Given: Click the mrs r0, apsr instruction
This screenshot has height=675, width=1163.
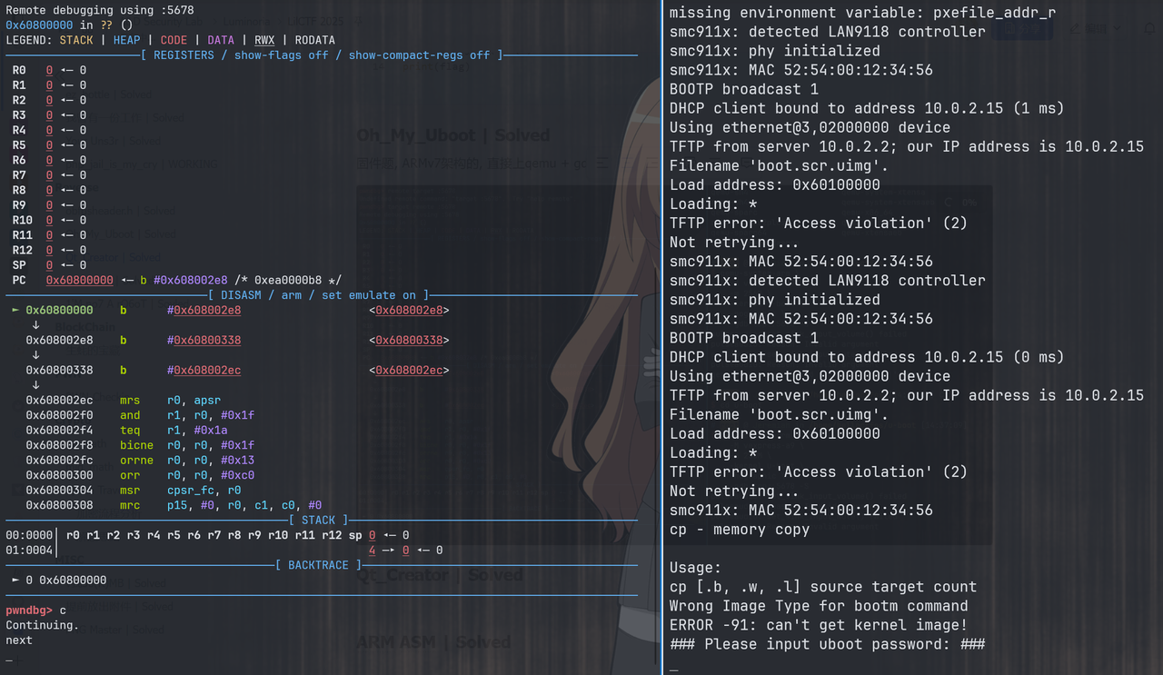Looking at the screenshot, I should (x=170, y=400).
